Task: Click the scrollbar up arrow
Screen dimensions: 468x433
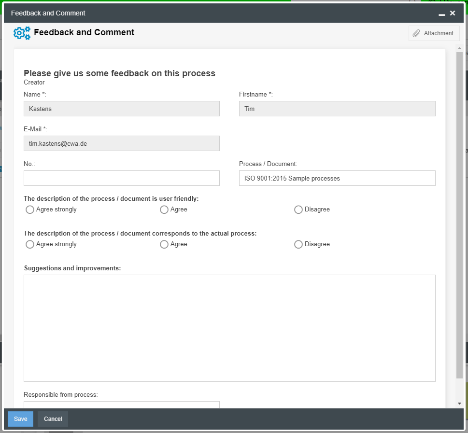Action: pyautogui.click(x=459, y=49)
